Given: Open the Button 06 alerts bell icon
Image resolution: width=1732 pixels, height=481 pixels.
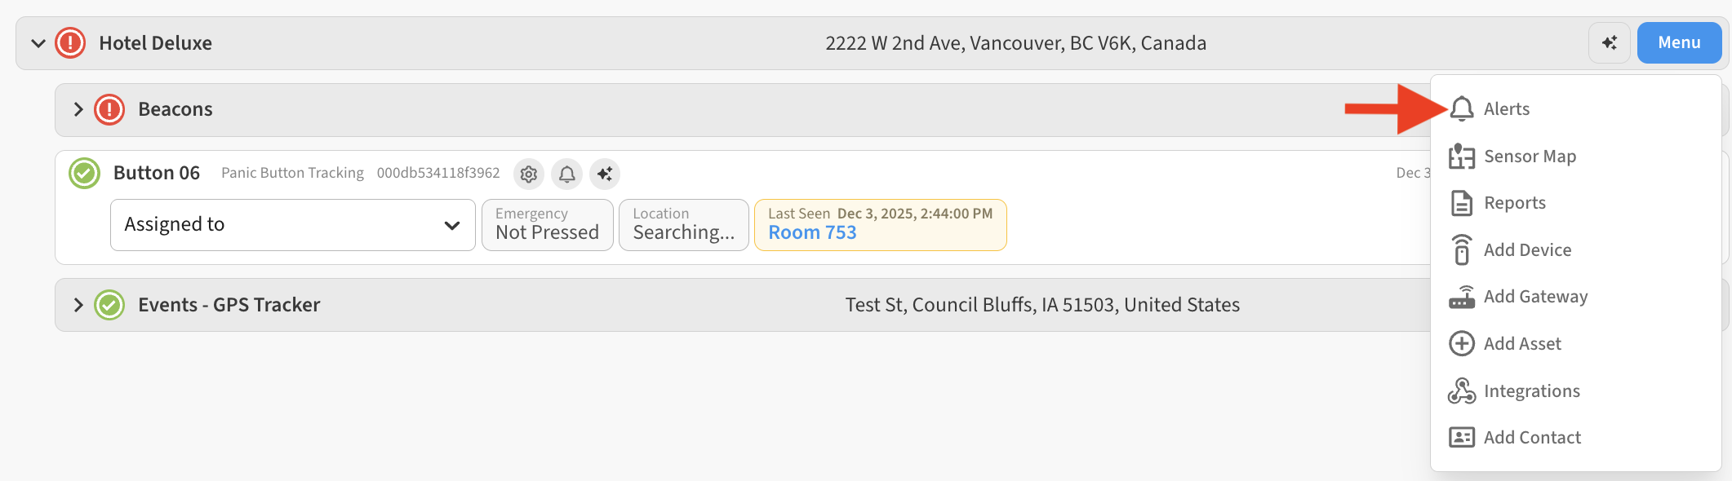Looking at the screenshot, I should coord(566,174).
